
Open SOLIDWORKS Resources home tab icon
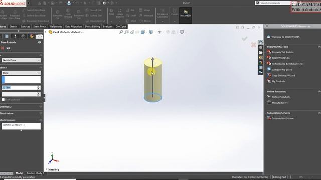[x=261, y=42]
